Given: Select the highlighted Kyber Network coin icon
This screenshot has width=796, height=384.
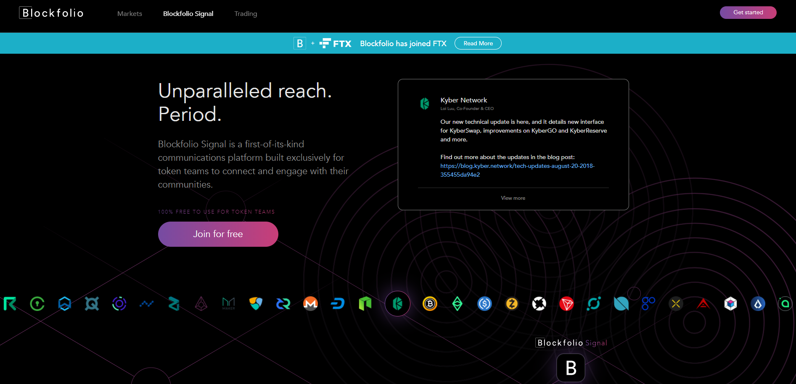Looking at the screenshot, I should 397,303.
